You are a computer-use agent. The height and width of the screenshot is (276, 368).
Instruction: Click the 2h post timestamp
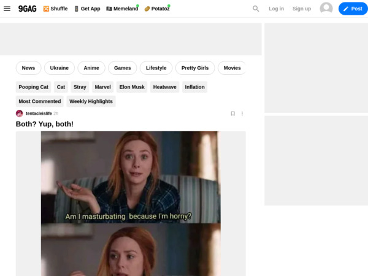[56, 113]
